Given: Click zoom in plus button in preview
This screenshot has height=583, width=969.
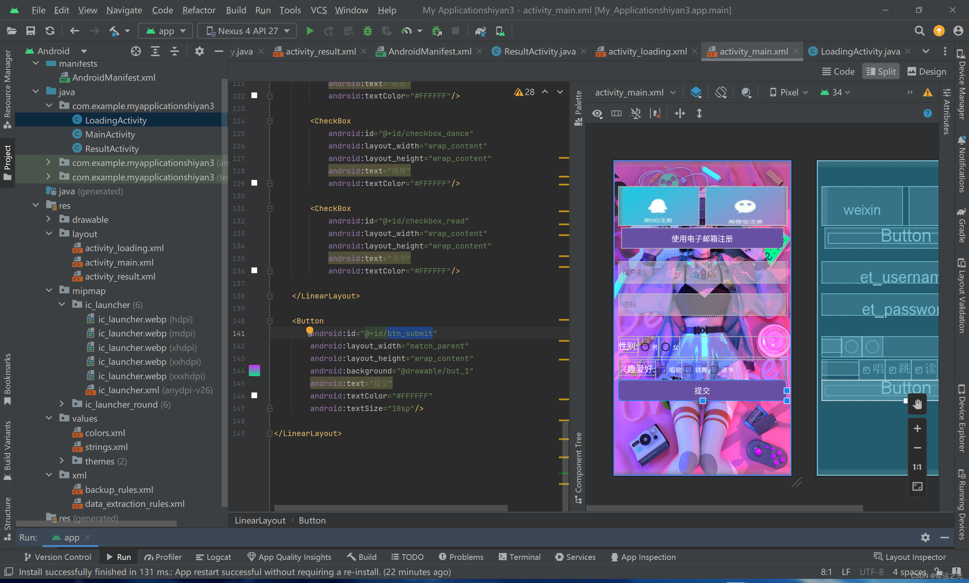Looking at the screenshot, I should tap(917, 428).
